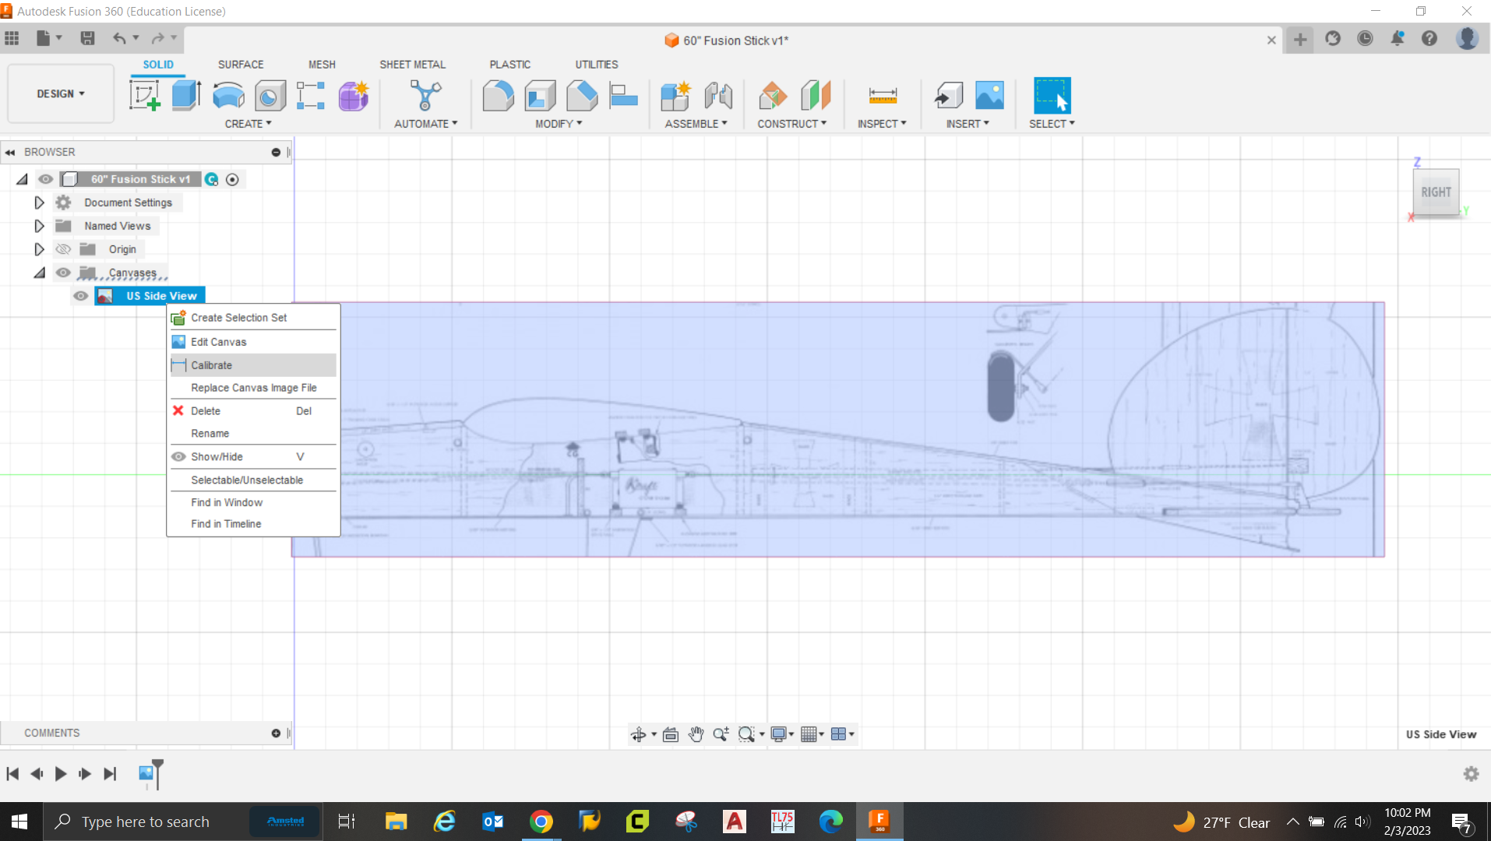
Task: Select the Measure tool under Inspect
Action: coord(883,94)
